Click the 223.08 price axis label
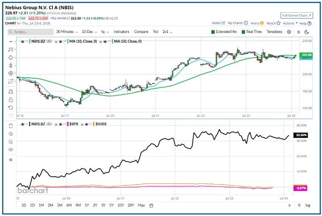This screenshot has height=216, width=322. (x=306, y=55)
